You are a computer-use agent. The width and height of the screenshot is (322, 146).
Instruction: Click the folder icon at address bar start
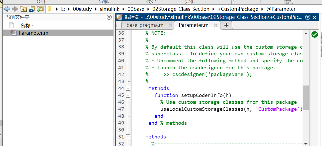(x=49, y=9)
